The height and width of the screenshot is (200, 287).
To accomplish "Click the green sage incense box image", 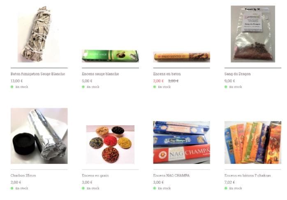I will point(110,56).
